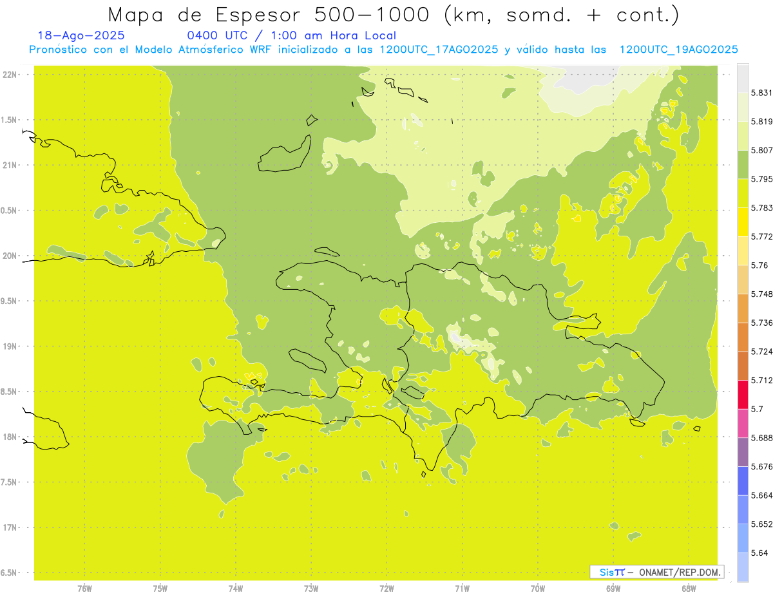
Task: Click the purple legend swatch between 5.676 and 5.688
Action: [743, 452]
